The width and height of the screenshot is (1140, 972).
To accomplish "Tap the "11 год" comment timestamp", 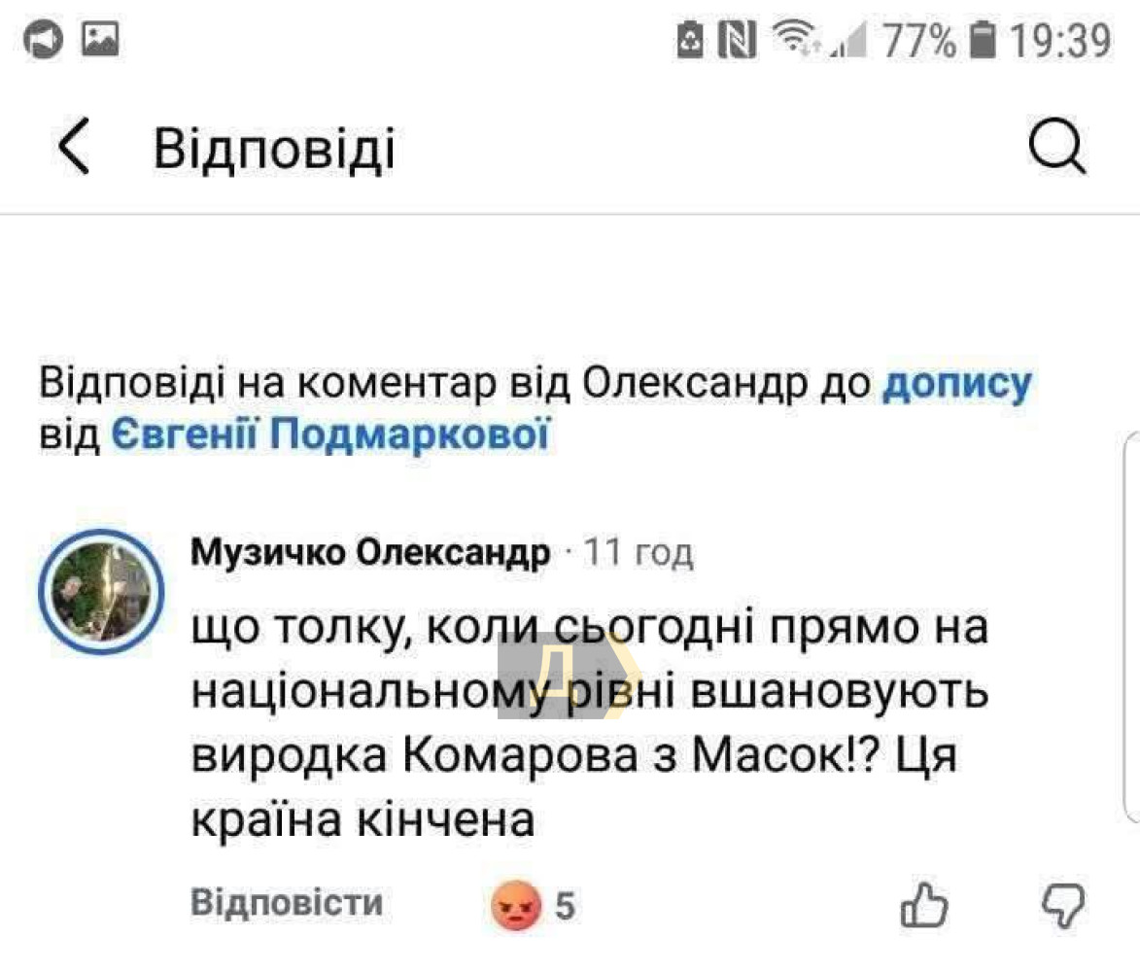I will point(639,553).
